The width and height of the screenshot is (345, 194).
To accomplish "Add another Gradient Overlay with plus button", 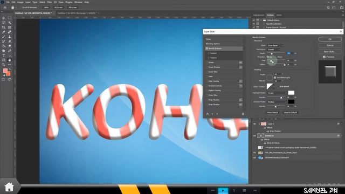I will point(241,86).
